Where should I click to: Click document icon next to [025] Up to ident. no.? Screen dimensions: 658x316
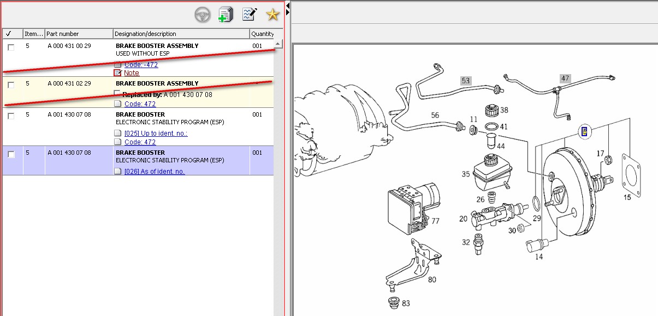(117, 133)
